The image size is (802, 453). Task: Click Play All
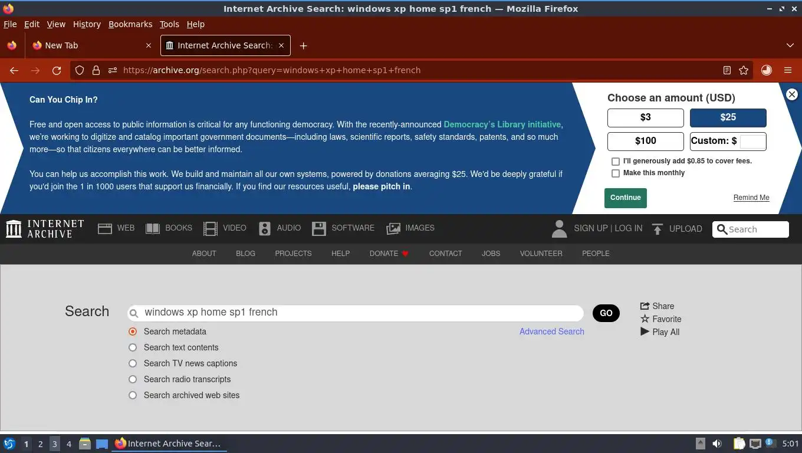click(x=660, y=332)
